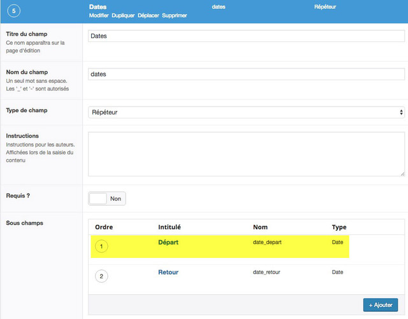This screenshot has height=319, width=408.
Task: Click the field order number 5 circle
Action: (14, 11)
